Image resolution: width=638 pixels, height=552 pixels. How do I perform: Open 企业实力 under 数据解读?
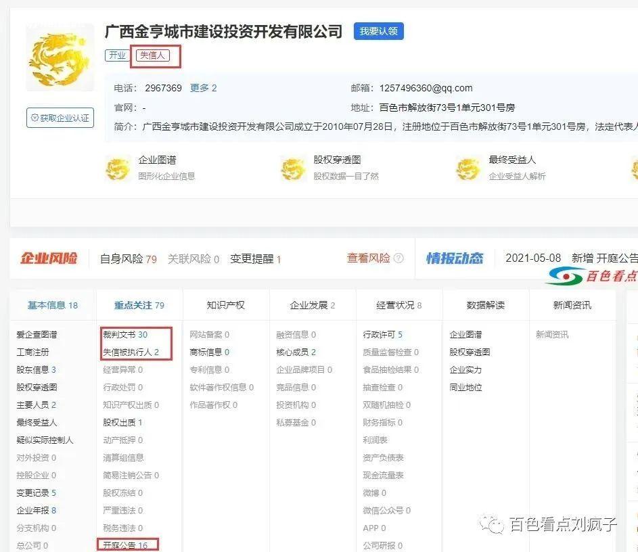pos(466,370)
